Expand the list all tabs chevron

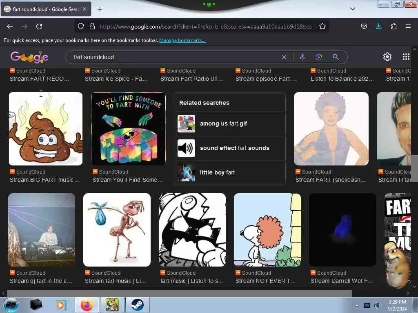click(x=352, y=9)
